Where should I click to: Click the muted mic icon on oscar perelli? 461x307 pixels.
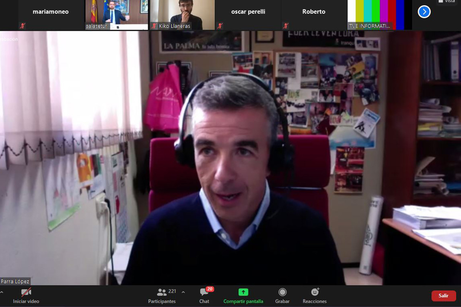pyautogui.click(x=220, y=26)
